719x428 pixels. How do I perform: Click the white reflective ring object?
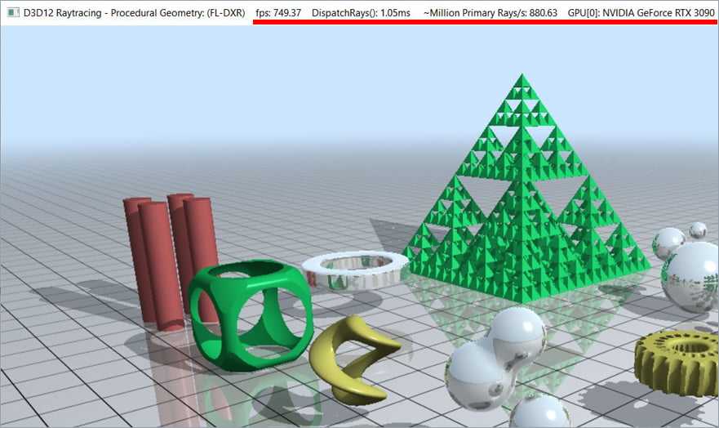point(355,270)
